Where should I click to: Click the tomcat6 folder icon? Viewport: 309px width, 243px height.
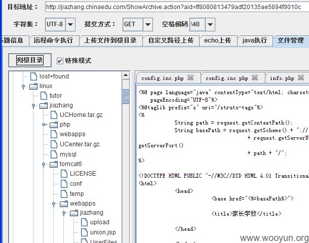tap(54, 164)
